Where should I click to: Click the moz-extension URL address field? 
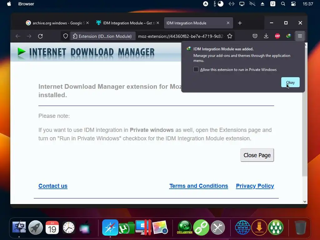pyautogui.click(x=181, y=36)
